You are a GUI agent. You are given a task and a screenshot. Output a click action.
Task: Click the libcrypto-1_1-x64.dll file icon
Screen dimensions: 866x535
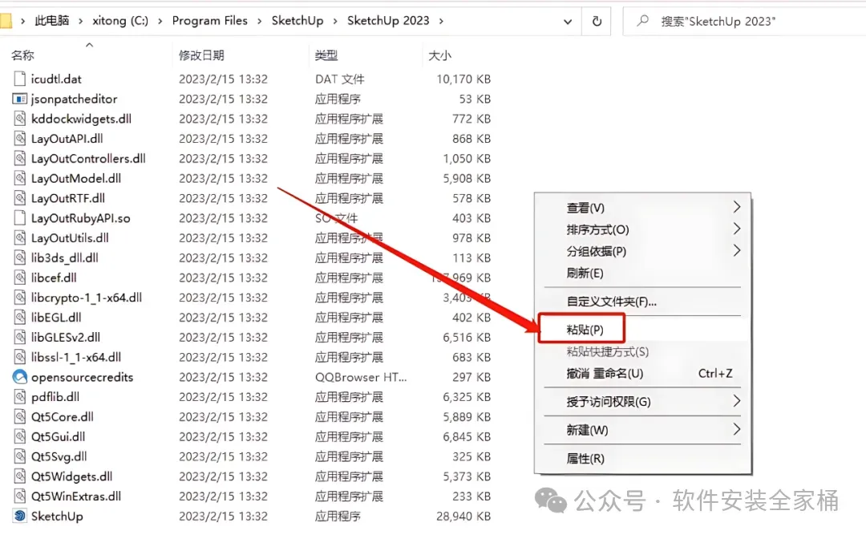coord(20,298)
